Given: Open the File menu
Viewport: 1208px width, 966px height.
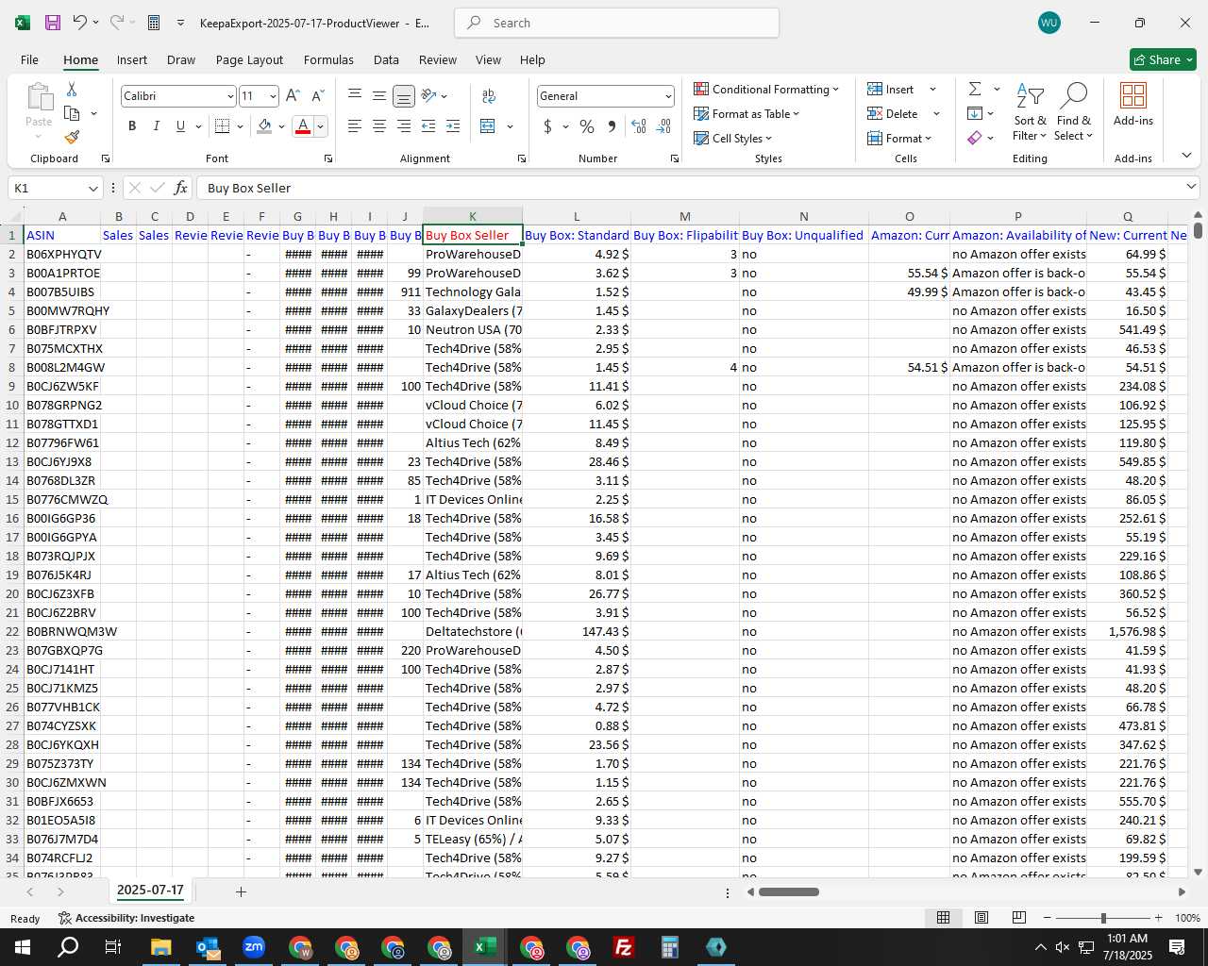Looking at the screenshot, I should pyautogui.click(x=30, y=59).
